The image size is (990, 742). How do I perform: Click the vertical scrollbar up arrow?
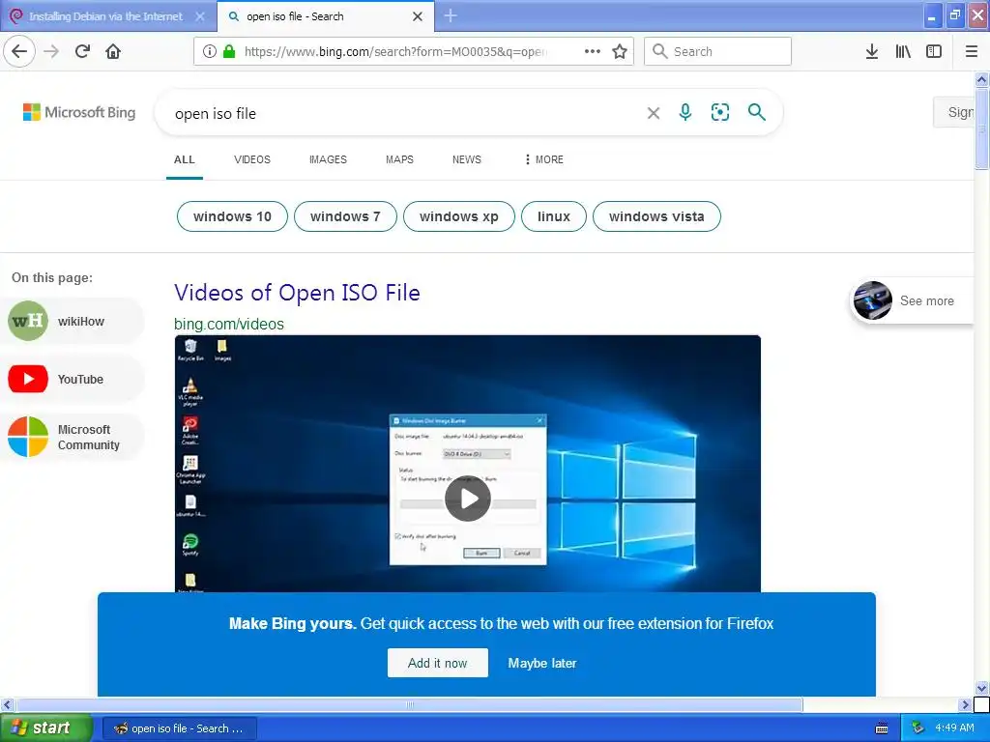(x=981, y=79)
